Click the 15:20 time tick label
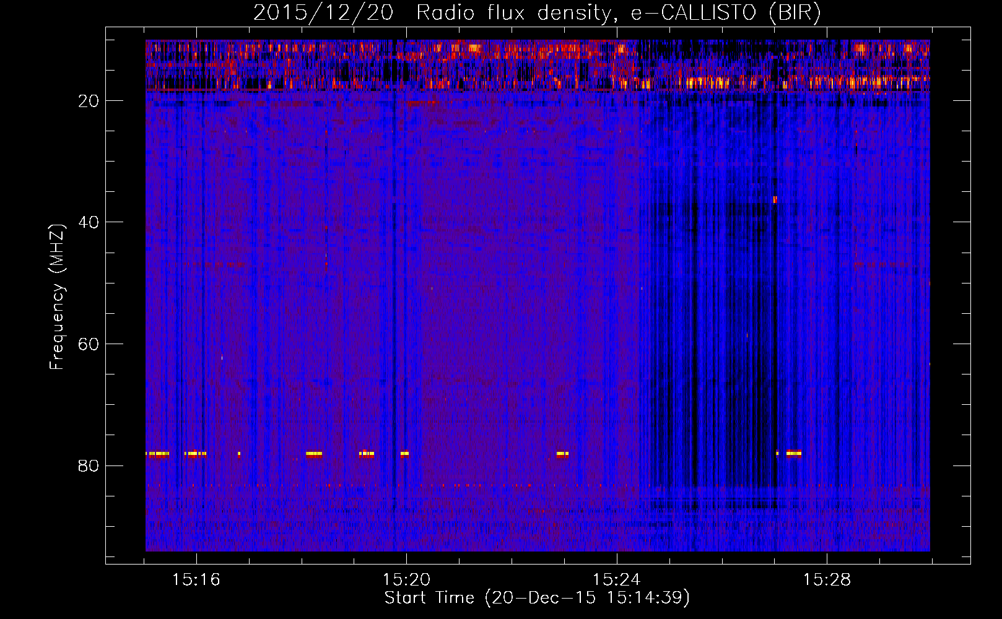Screen dimensions: 1002x619 (406, 580)
